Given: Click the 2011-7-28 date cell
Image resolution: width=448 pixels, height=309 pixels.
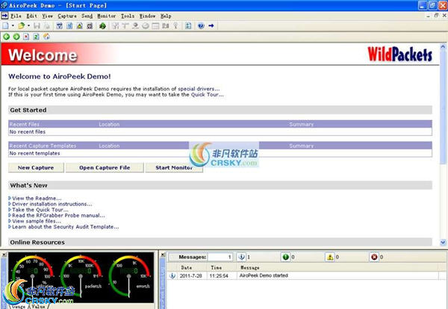Looking at the screenshot, I should tap(190, 276).
